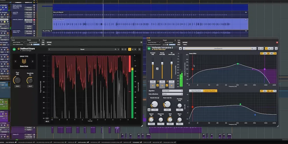Viewport: 288px width, 144px height.
Task: Click Floor value field -34.3
Action: tap(18, 86)
